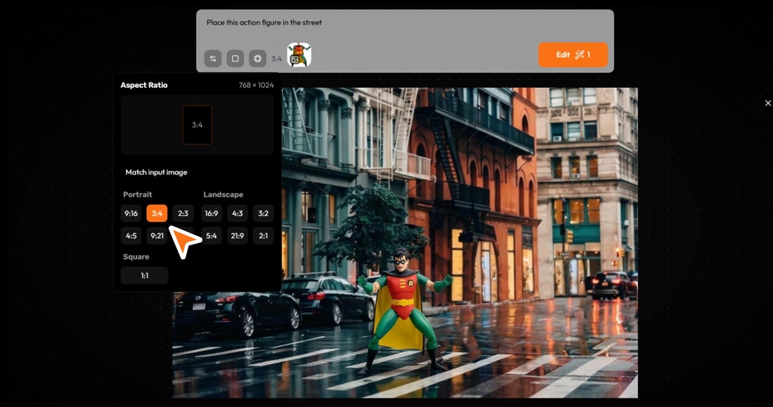This screenshot has width=773, height=407.
Task: Click the orange Edit button
Action: (573, 55)
